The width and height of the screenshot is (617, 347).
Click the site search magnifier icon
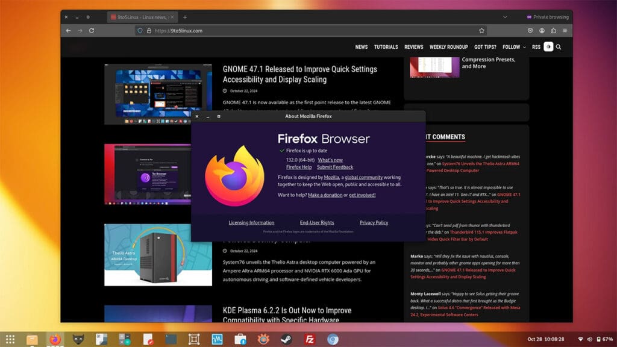pos(559,47)
